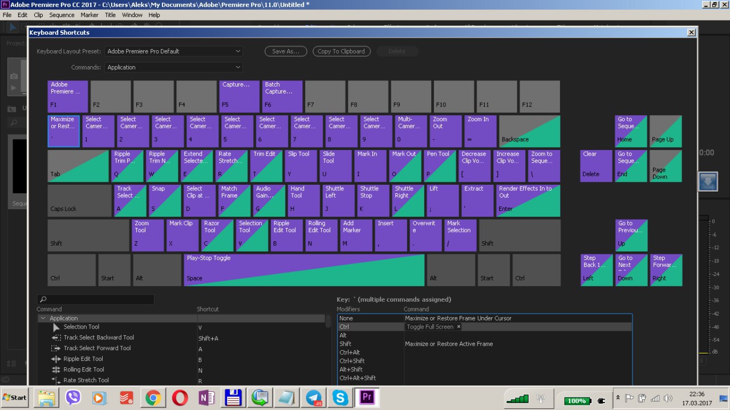730x410 pixels.
Task: Open the Window menu
Action: (x=132, y=15)
